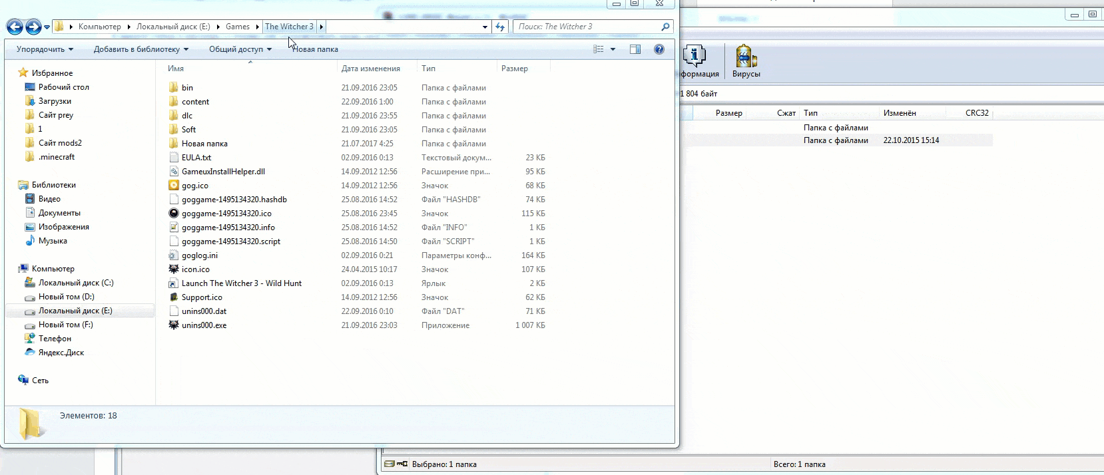Toggle the preview pane icon
Screen dimensions: 1104x475
click(635, 49)
